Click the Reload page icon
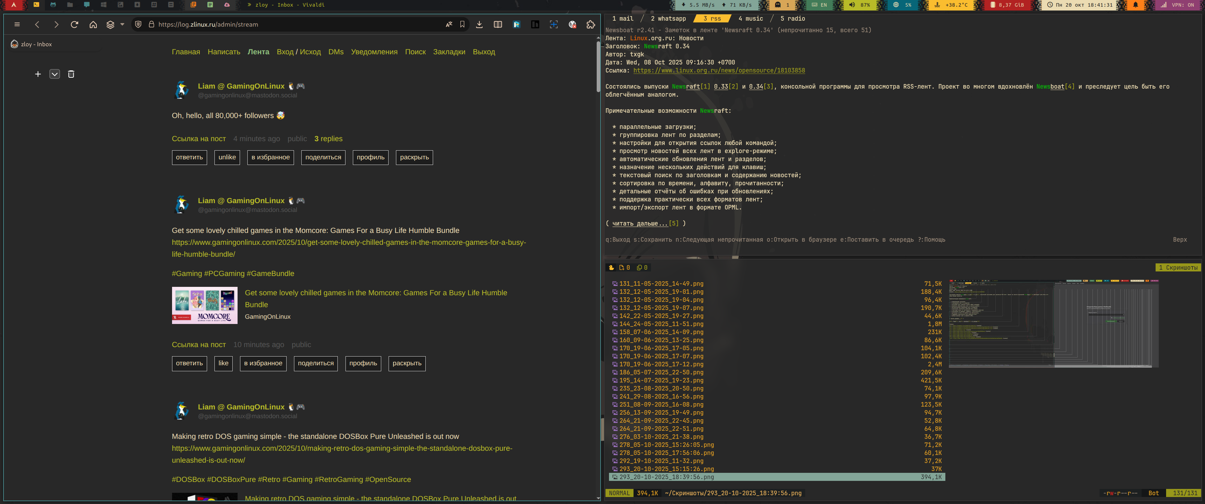This screenshot has width=1205, height=504. pos(74,24)
